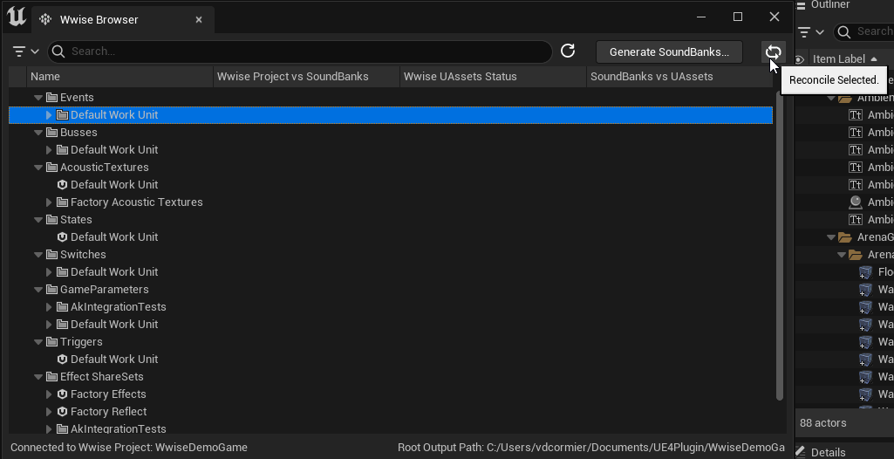
Task: Collapse the Events tree node
Action: [38, 98]
